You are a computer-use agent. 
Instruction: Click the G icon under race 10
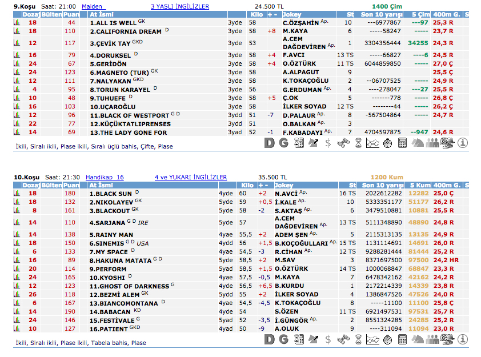[x=284, y=339]
